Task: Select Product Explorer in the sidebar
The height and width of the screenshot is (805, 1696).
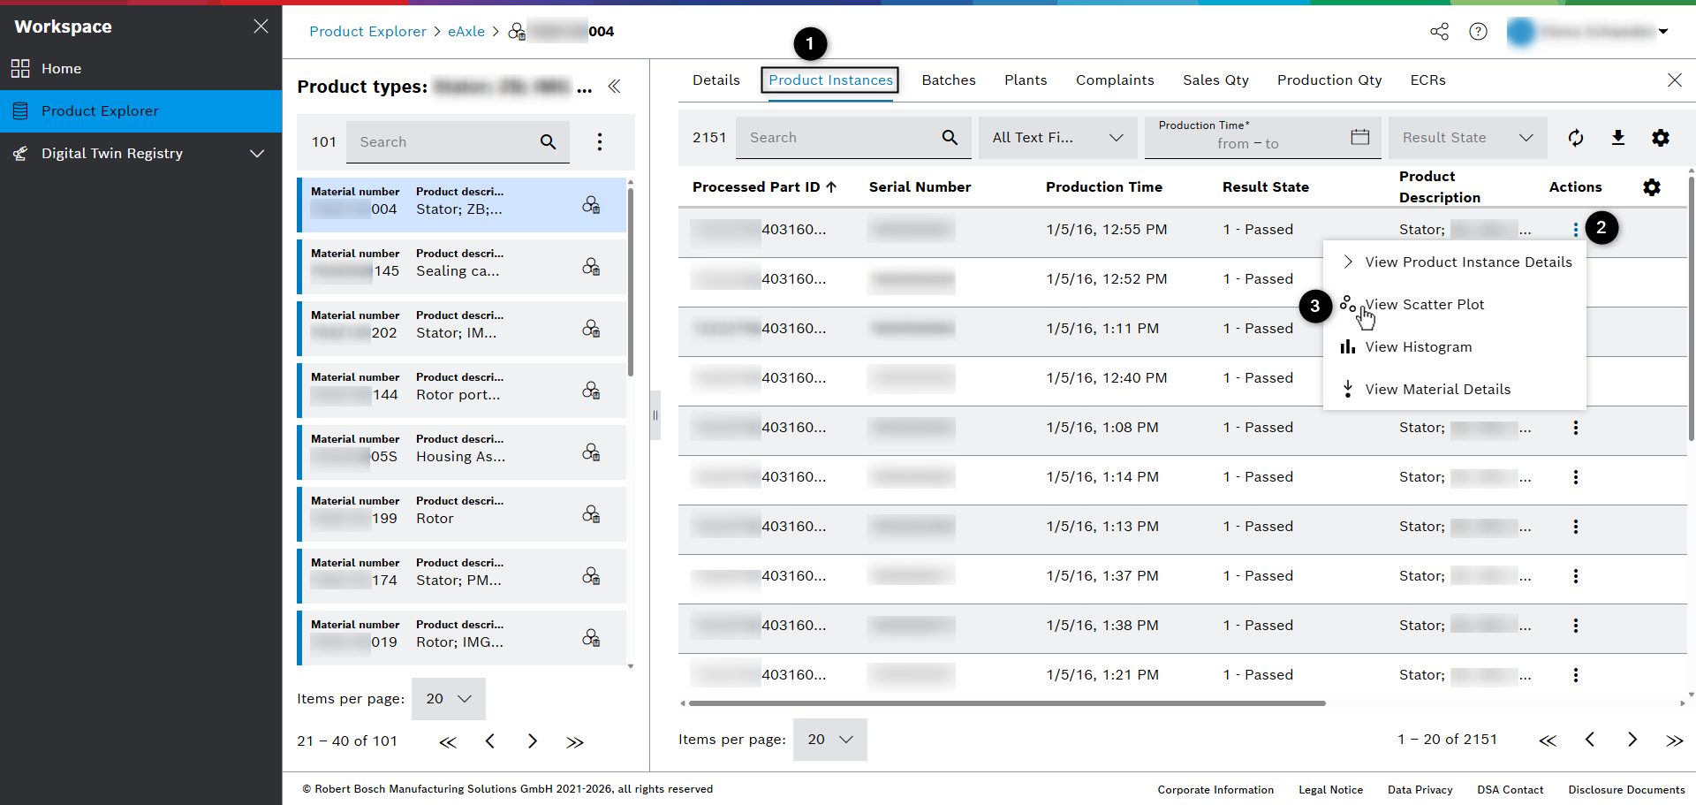Action: click(141, 111)
